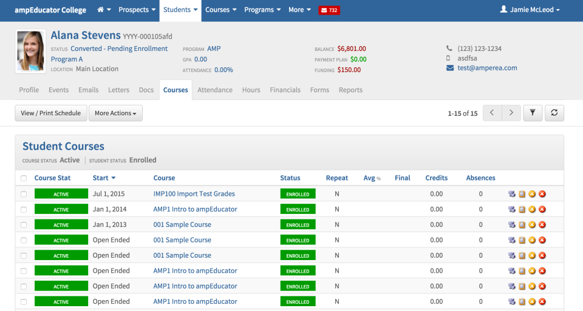Open the filter funnel for courses
This screenshot has height=311, width=583.
coord(533,113)
